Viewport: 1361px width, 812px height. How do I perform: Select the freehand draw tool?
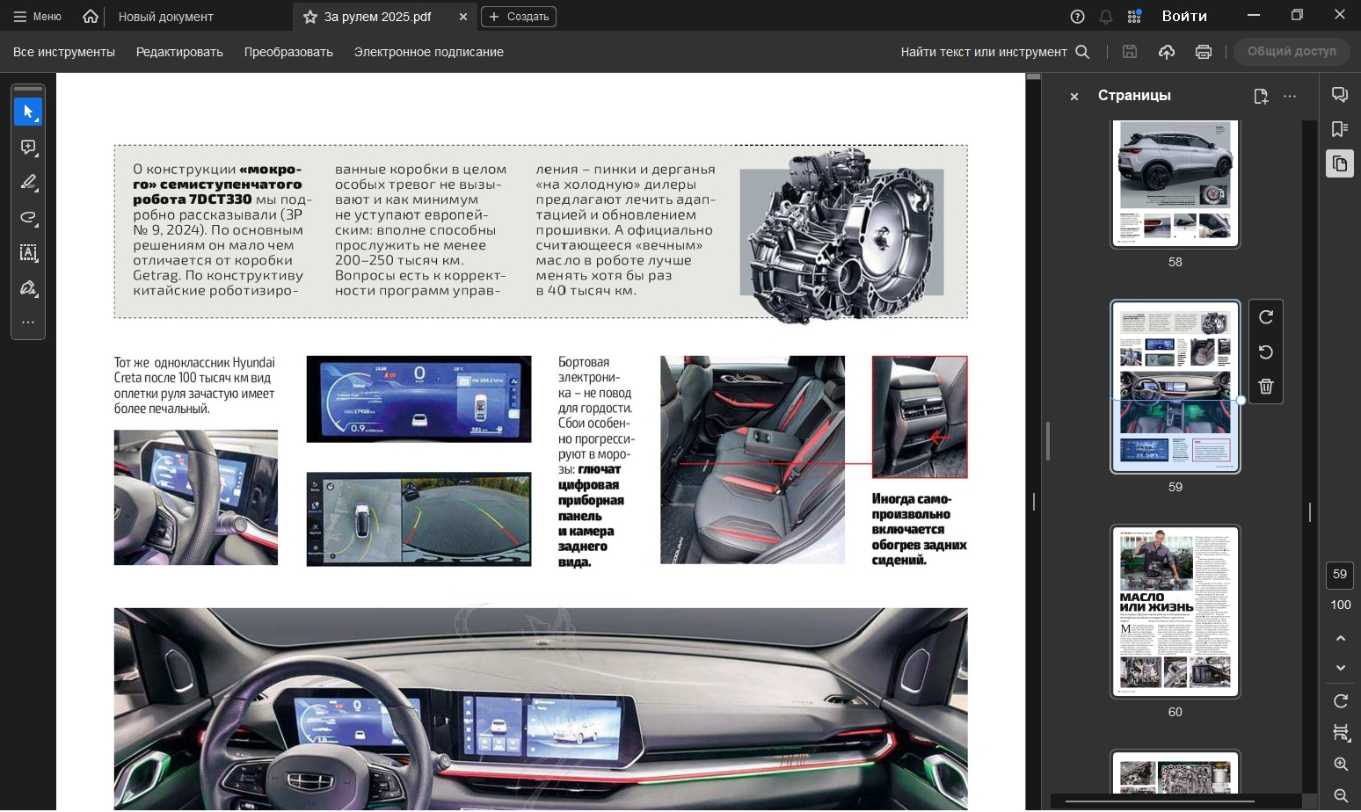(x=28, y=217)
